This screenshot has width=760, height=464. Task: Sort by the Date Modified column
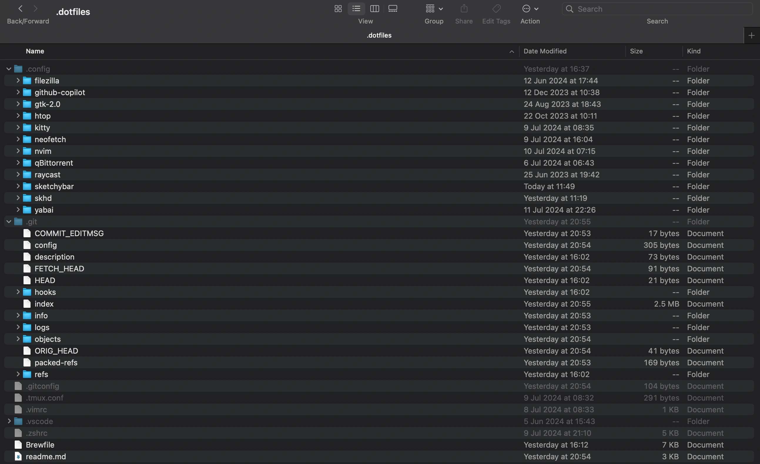[545, 51]
